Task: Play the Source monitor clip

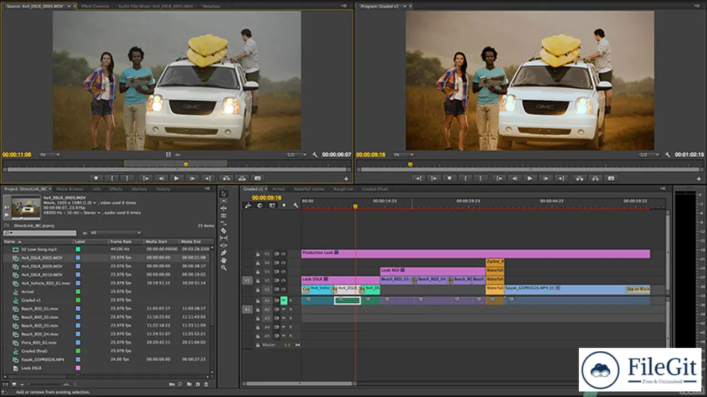Action: (x=177, y=178)
